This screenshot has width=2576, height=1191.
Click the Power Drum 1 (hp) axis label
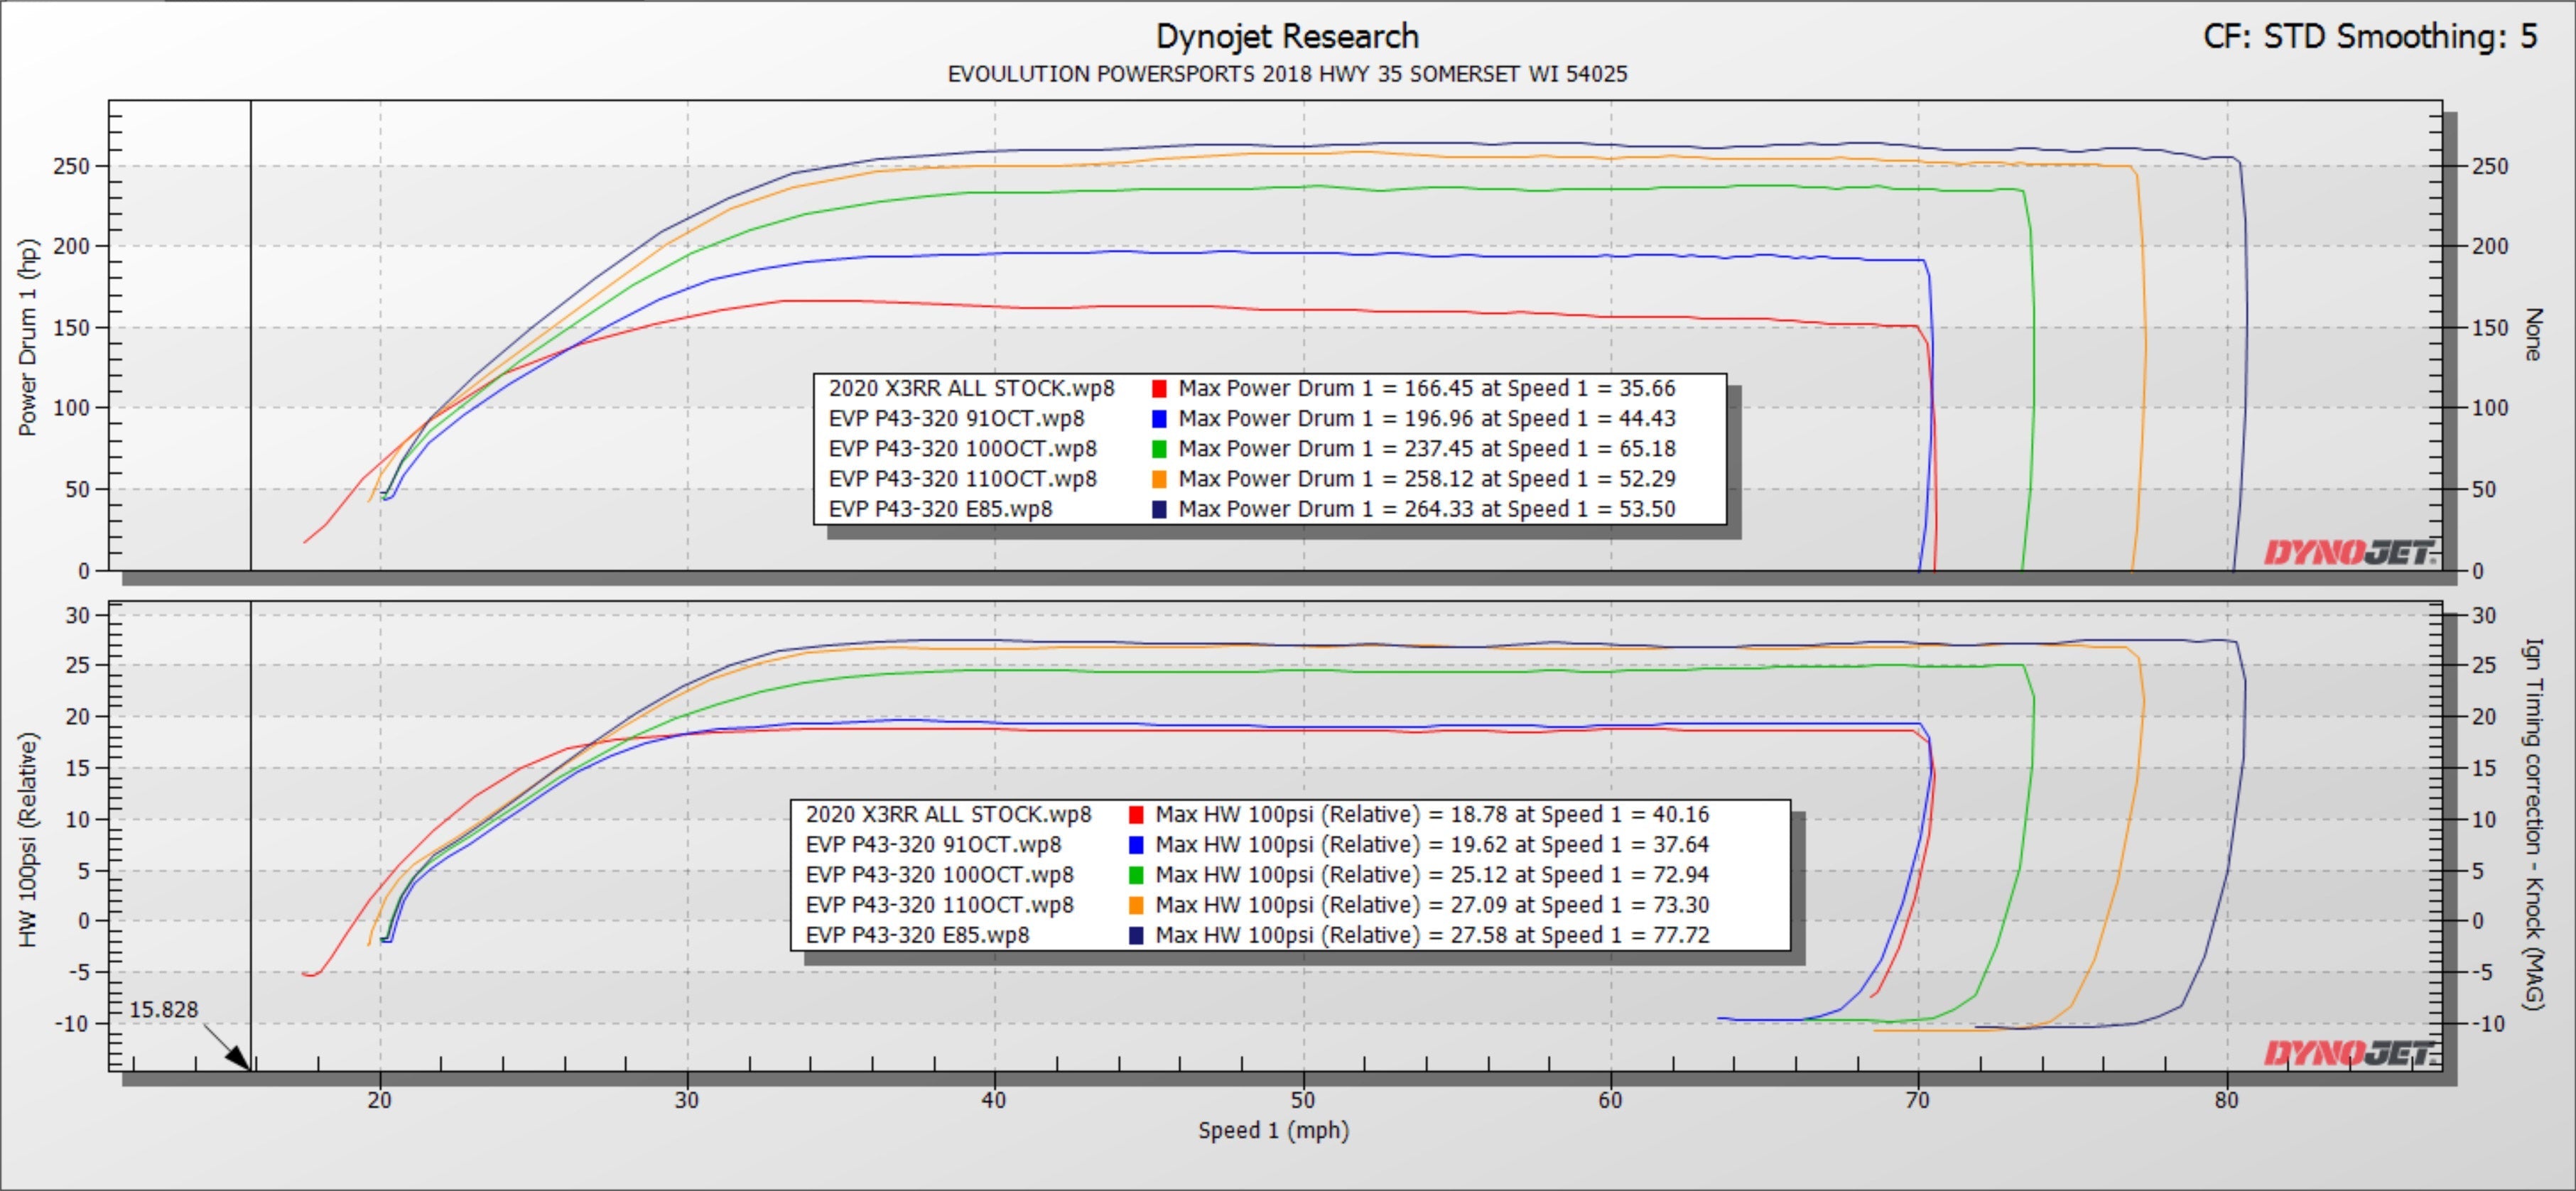tap(28, 337)
